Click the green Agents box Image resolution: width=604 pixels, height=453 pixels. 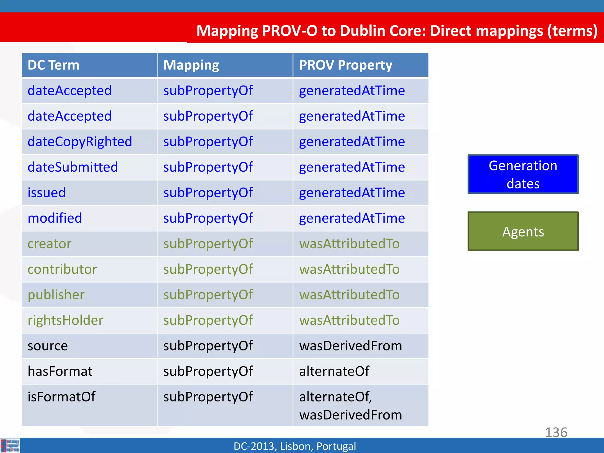tap(523, 232)
